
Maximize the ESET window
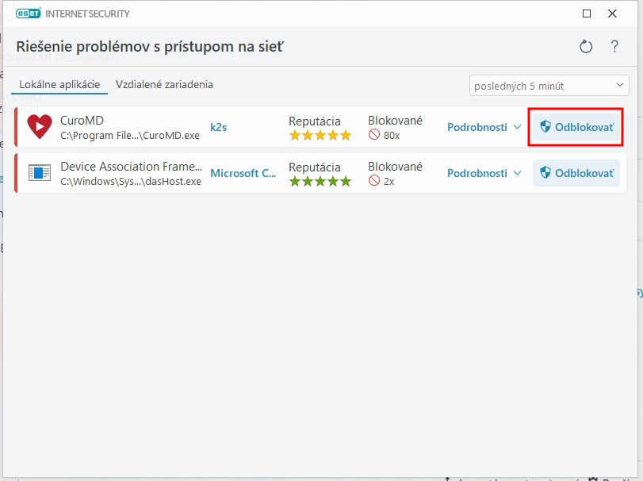[x=587, y=13]
